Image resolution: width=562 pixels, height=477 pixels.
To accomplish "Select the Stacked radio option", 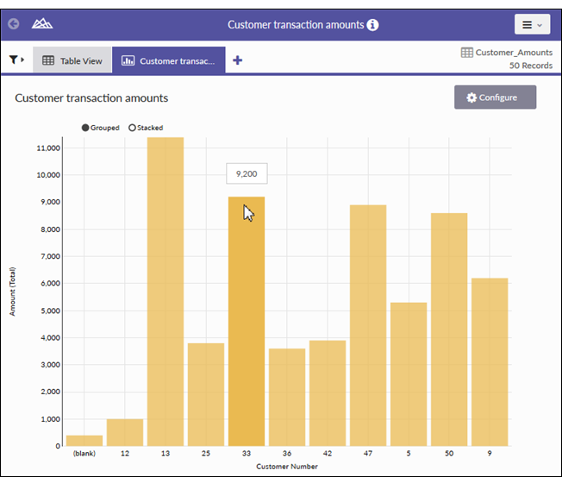I will [132, 128].
